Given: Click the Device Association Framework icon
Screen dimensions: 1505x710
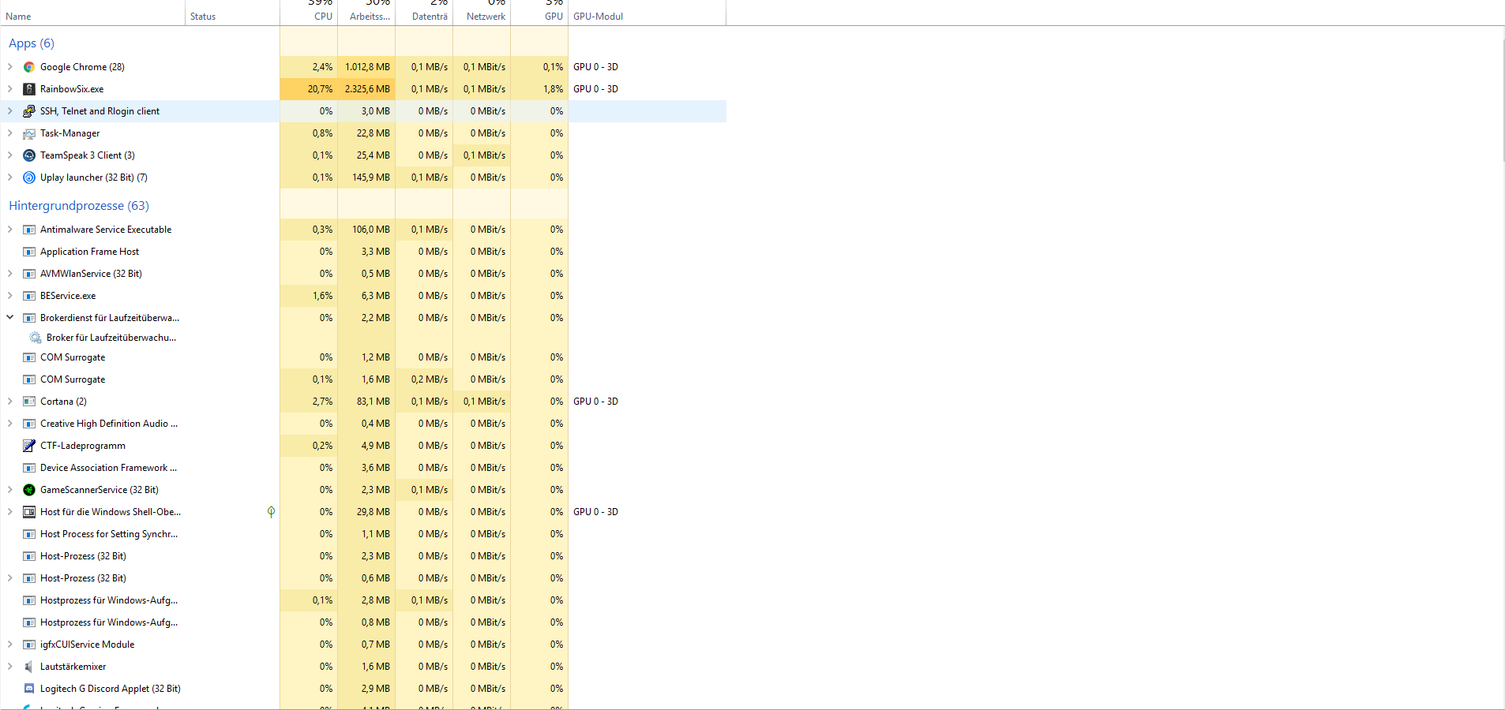Looking at the screenshot, I should 29,468.
